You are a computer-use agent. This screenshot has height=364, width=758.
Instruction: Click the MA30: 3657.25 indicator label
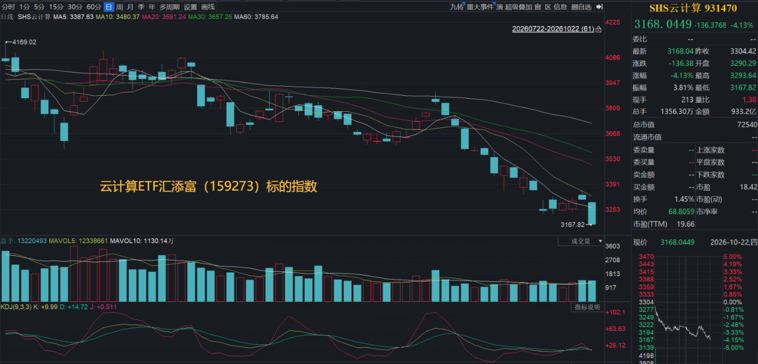pyautogui.click(x=210, y=17)
